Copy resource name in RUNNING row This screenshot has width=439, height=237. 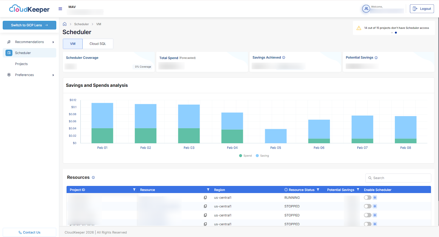(205, 198)
